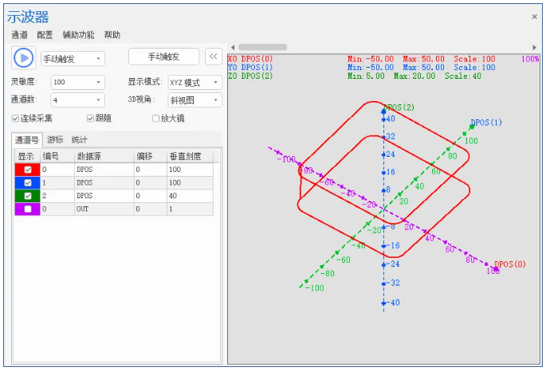Open the 配置 menu
The width and height of the screenshot is (546, 371).
point(45,35)
